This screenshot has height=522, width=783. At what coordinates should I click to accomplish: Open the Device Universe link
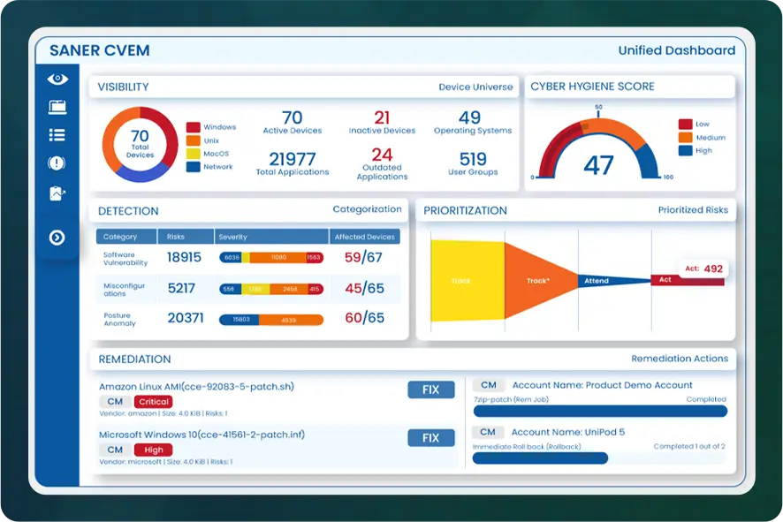pyautogui.click(x=475, y=87)
